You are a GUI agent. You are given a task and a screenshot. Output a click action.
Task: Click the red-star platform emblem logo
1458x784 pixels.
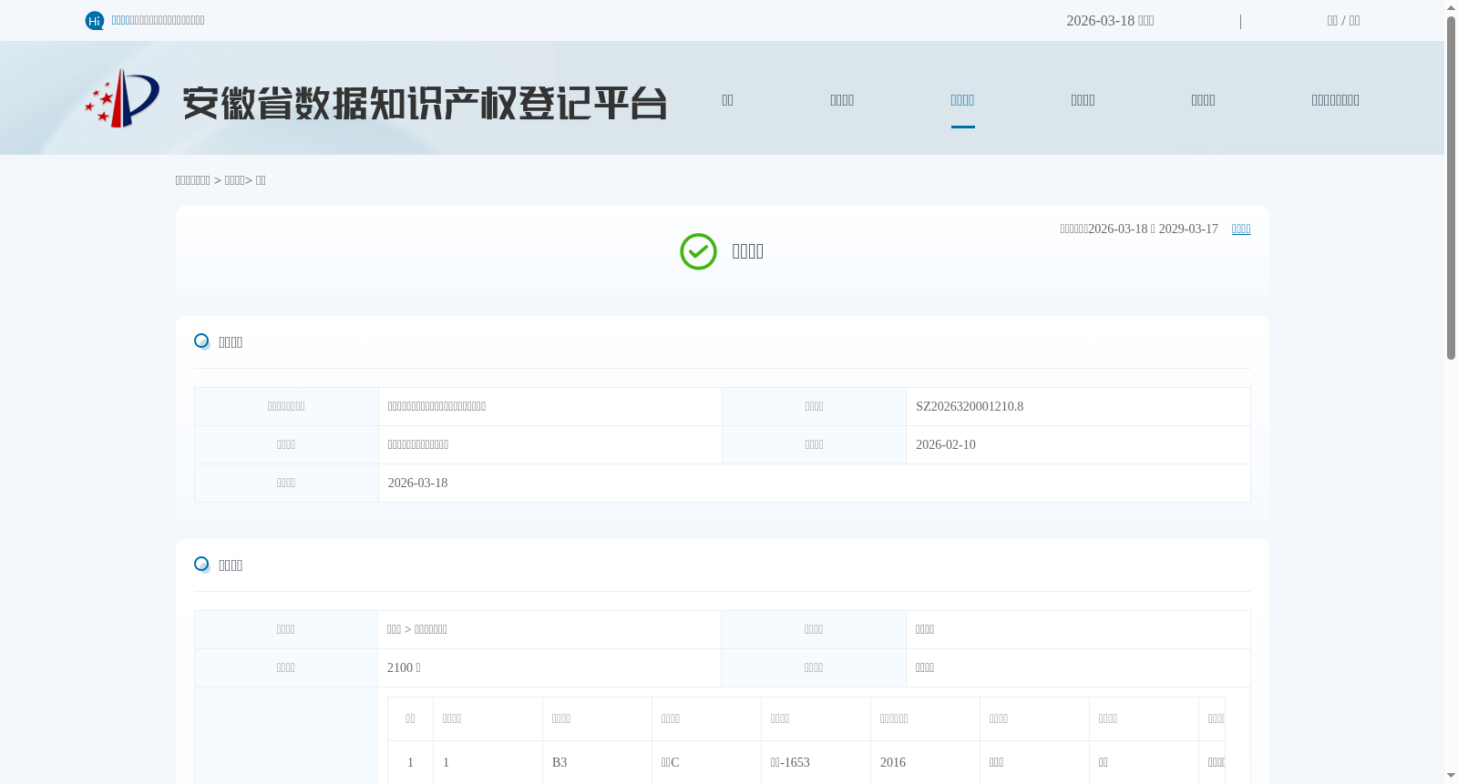click(122, 98)
